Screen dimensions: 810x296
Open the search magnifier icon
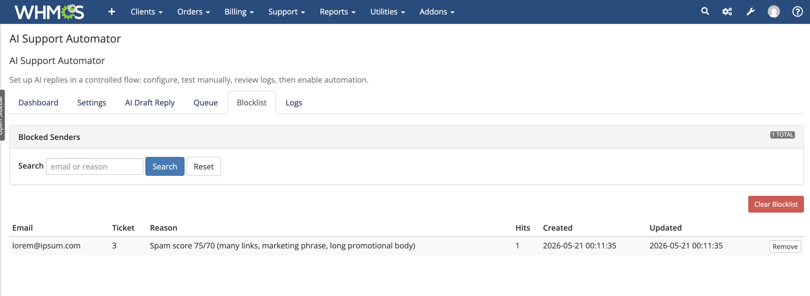[x=705, y=11]
